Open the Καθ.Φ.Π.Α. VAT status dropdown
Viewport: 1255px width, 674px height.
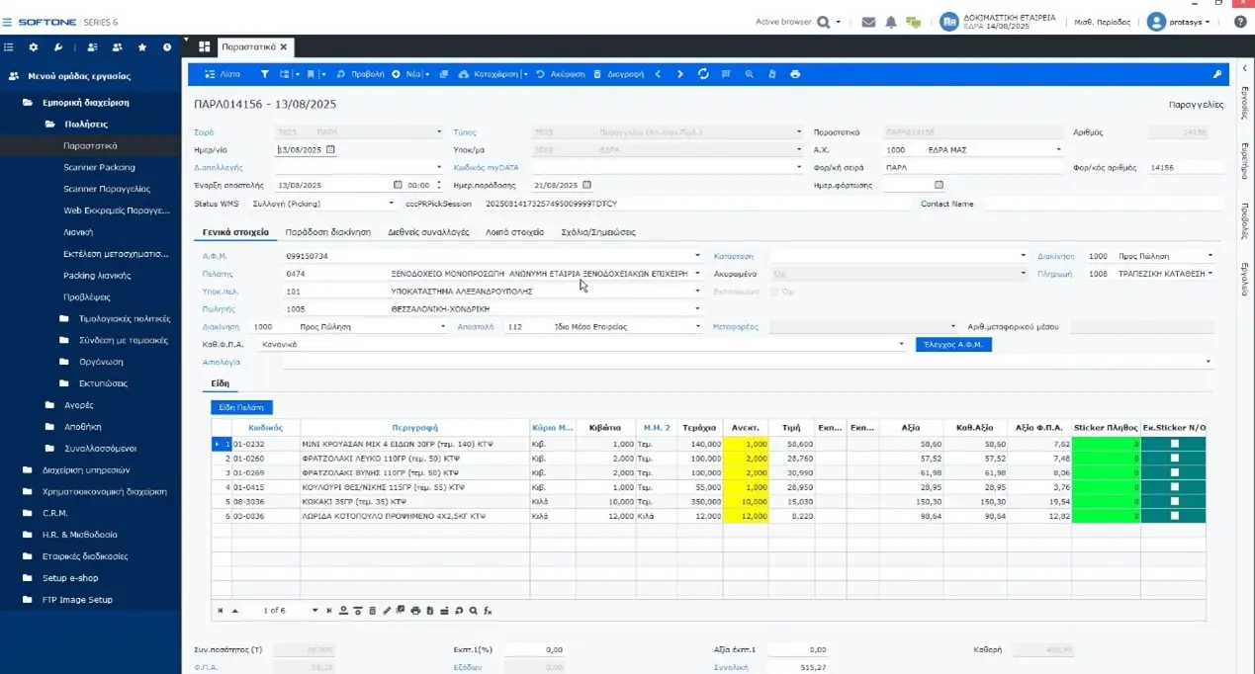[x=902, y=344]
